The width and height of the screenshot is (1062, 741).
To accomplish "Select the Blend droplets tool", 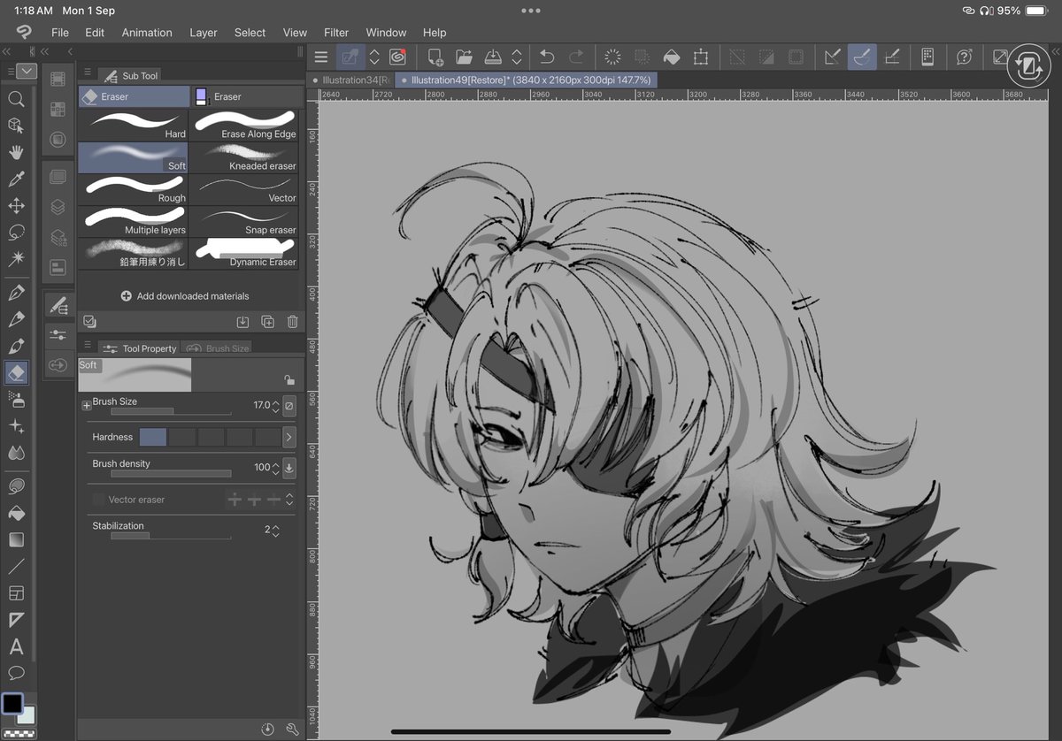I will tap(16, 453).
